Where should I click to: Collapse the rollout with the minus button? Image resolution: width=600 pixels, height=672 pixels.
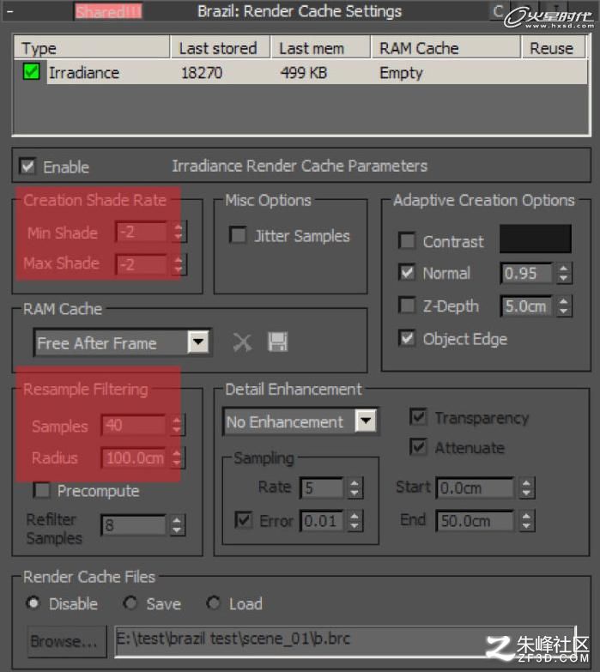click(x=9, y=11)
